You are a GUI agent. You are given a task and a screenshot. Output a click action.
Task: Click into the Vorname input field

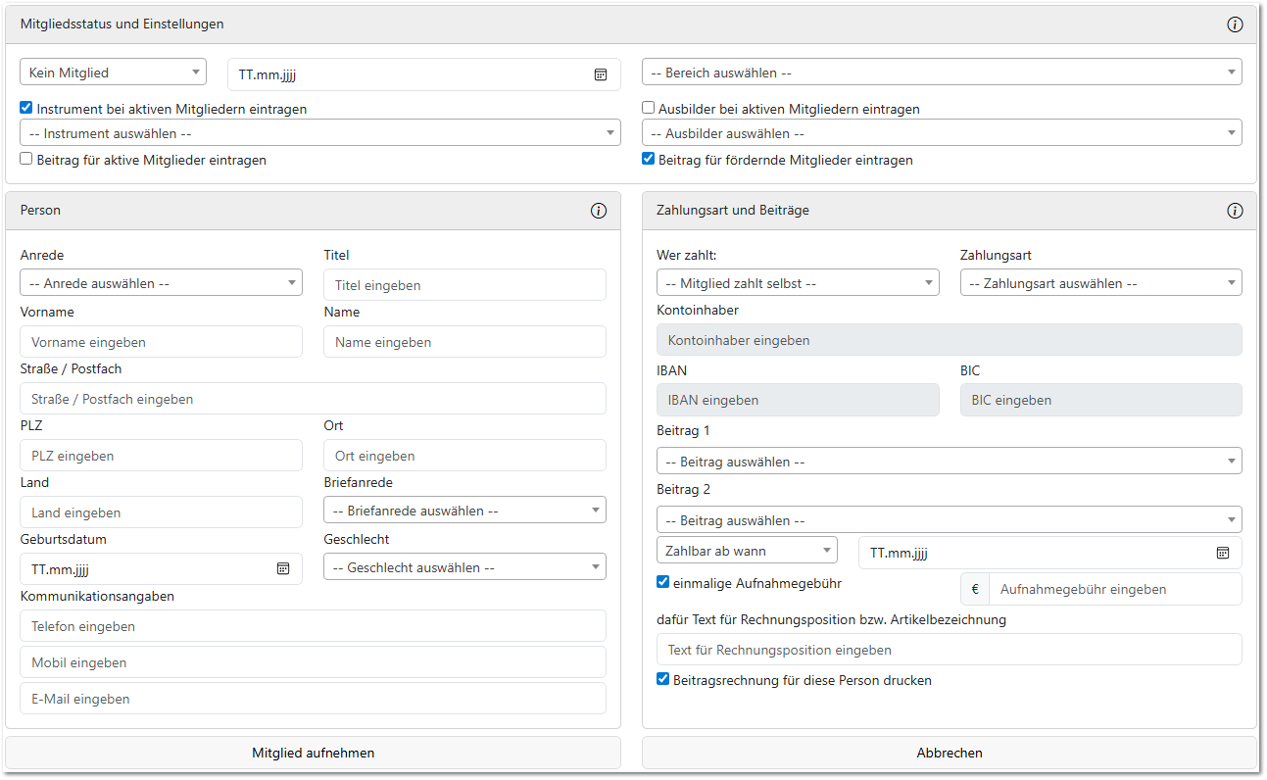[161, 342]
